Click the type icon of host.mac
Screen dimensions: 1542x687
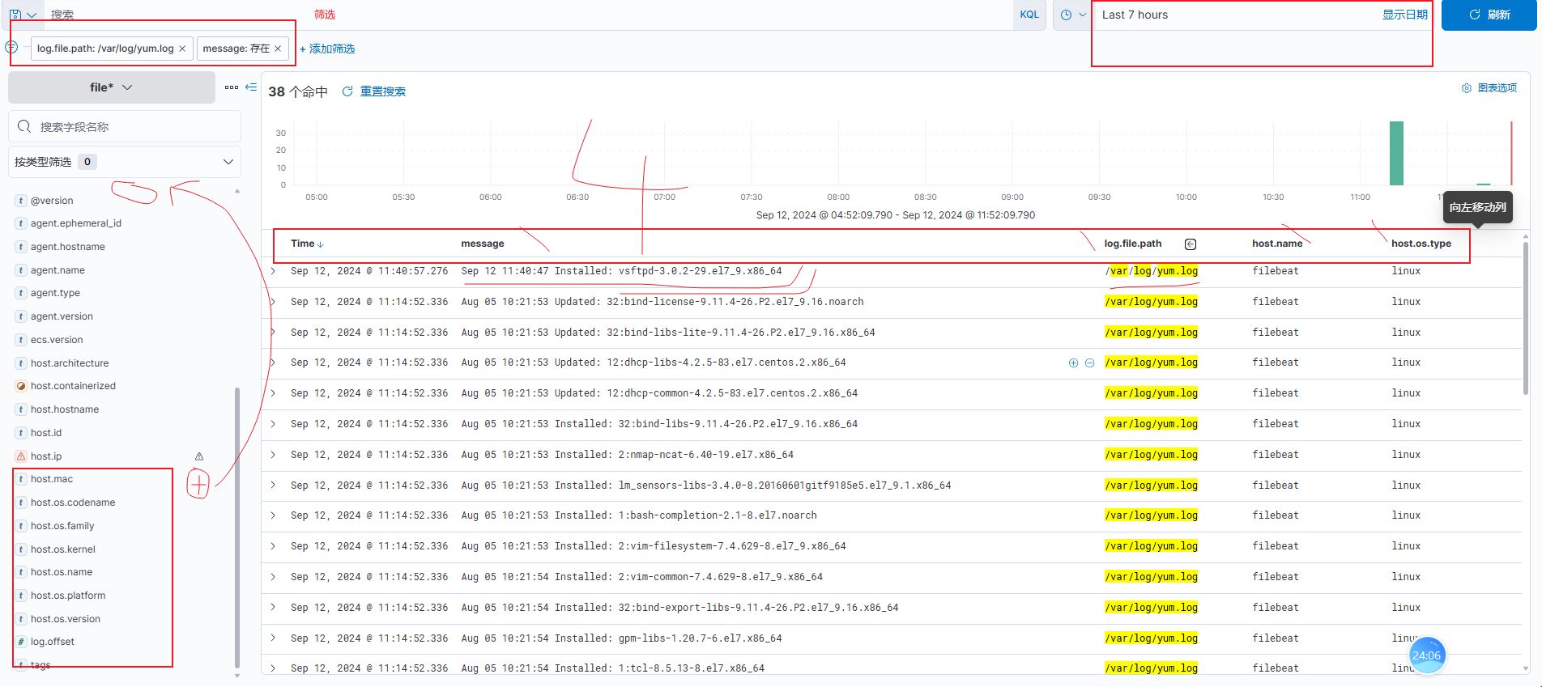[x=21, y=479]
